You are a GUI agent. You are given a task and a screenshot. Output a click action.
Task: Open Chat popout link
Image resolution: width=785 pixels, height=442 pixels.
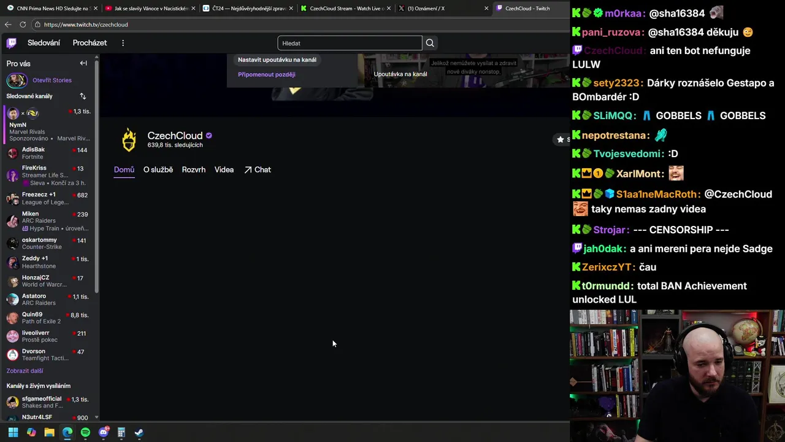tap(258, 170)
